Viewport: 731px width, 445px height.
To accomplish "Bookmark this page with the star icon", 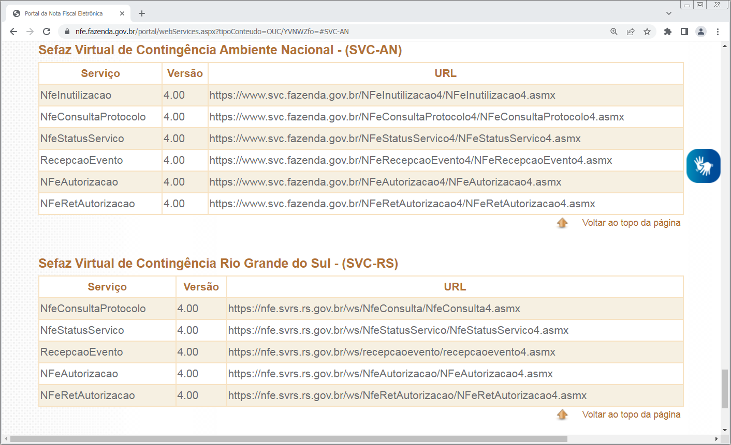I will tap(647, 32).
